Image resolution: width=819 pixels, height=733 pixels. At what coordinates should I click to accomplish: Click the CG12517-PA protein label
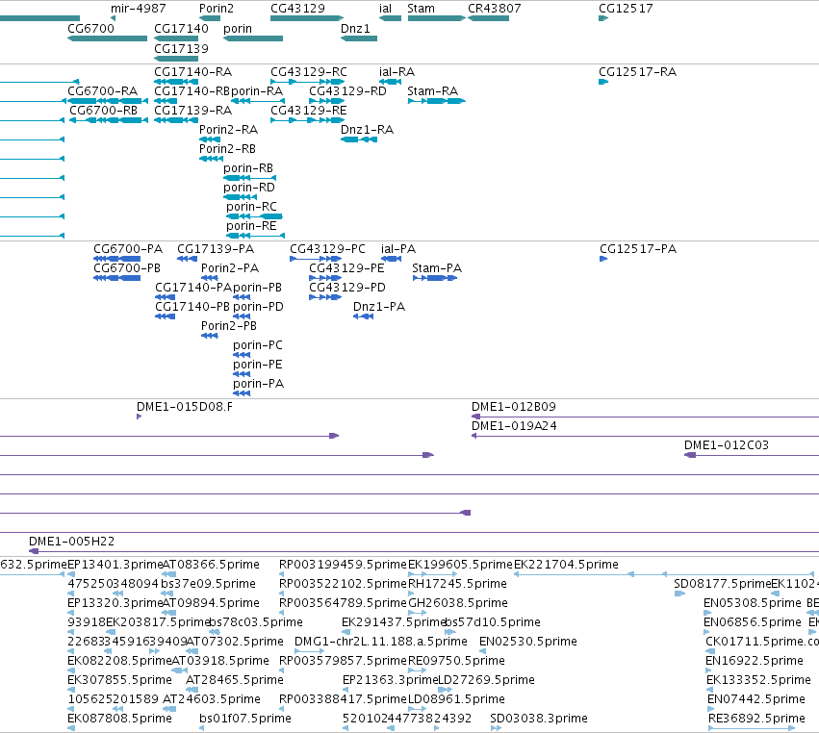638,249
